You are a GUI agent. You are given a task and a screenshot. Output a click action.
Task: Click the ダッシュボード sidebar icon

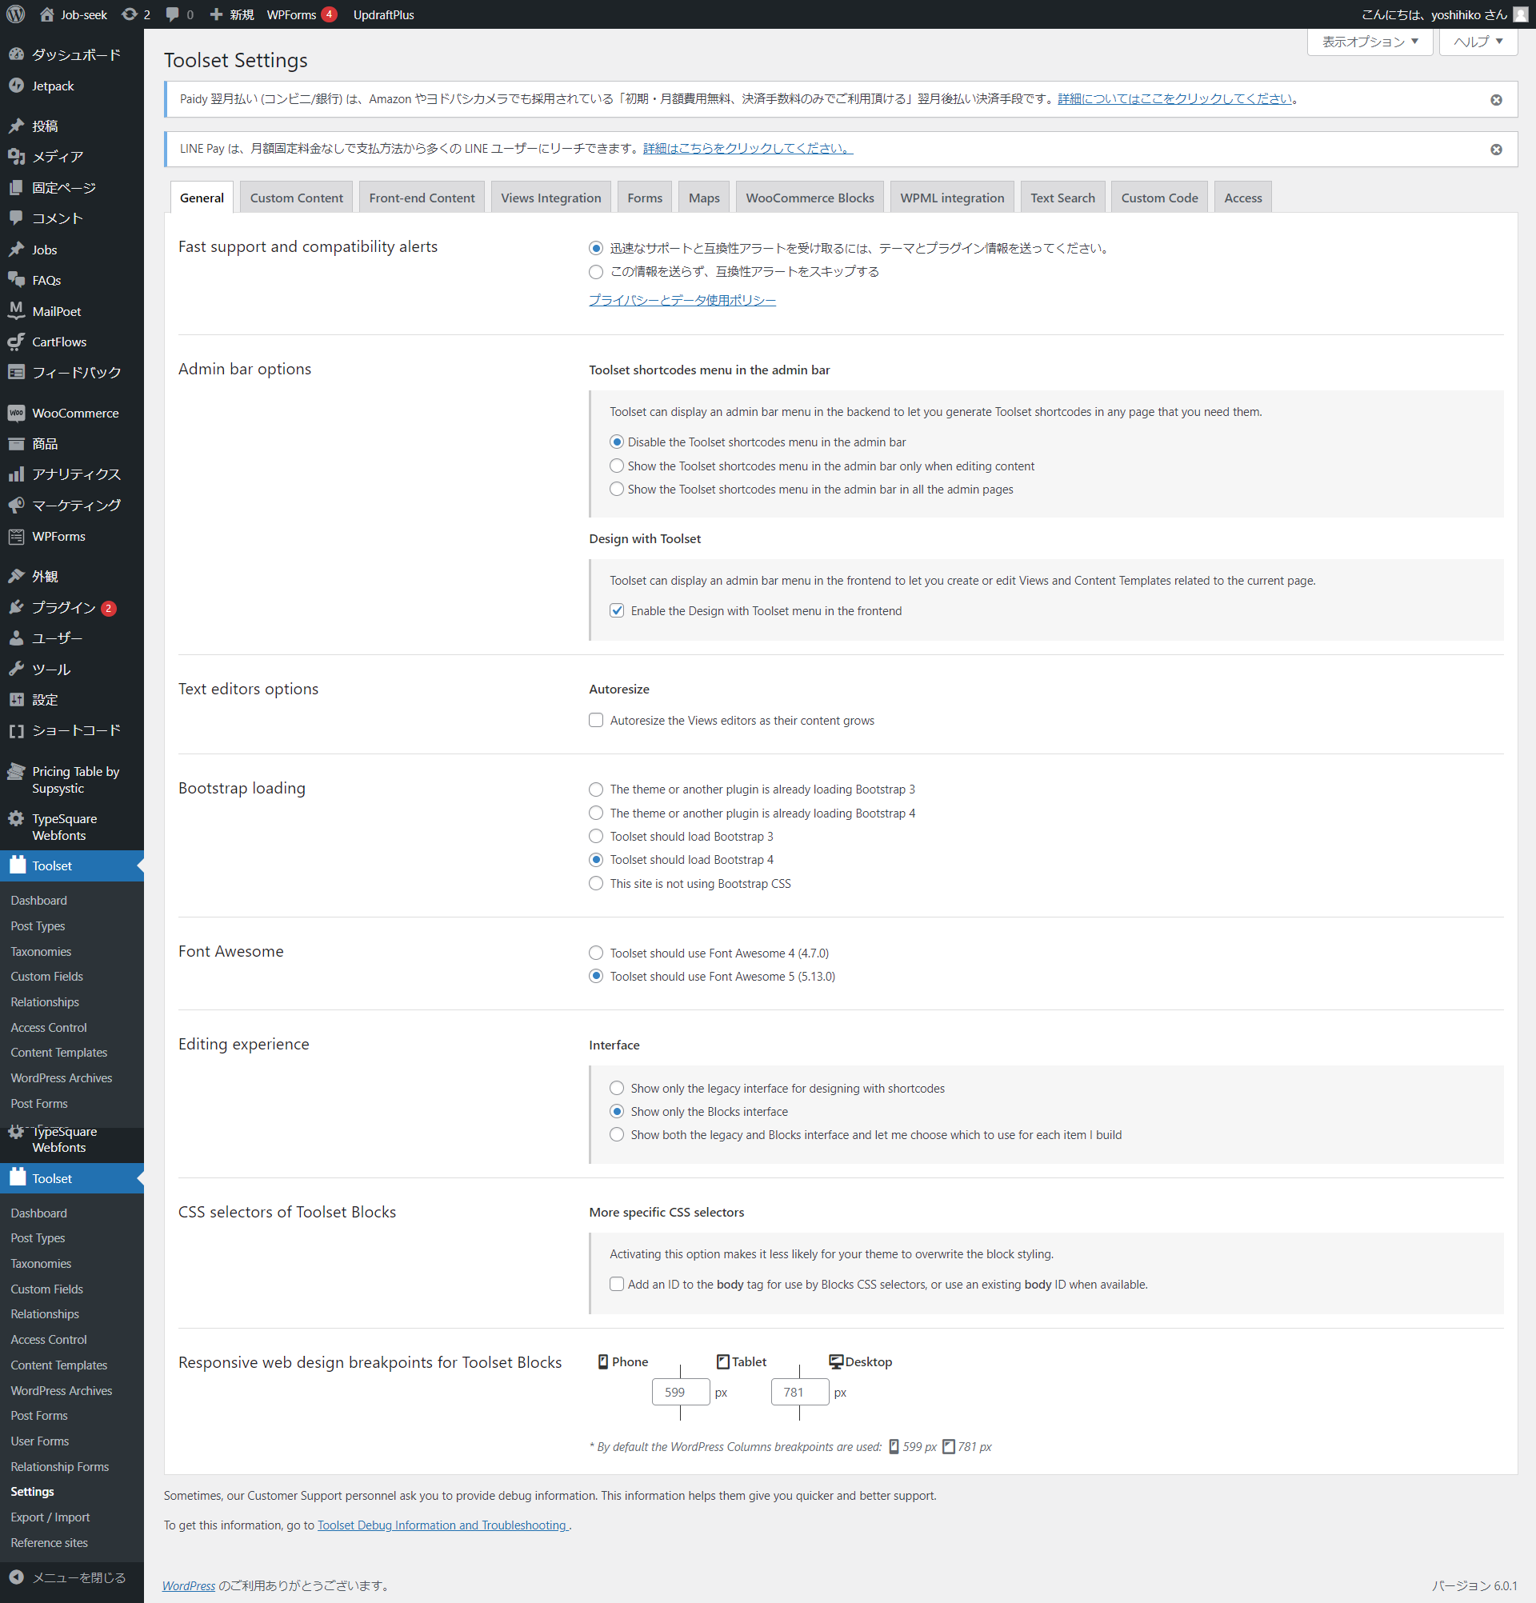(16, 55)
